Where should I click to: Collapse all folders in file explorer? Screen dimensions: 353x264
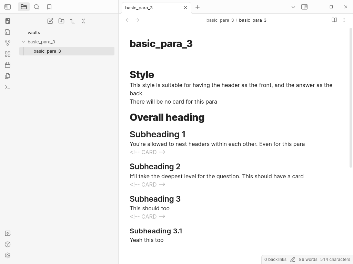click(x=83, y=21)
